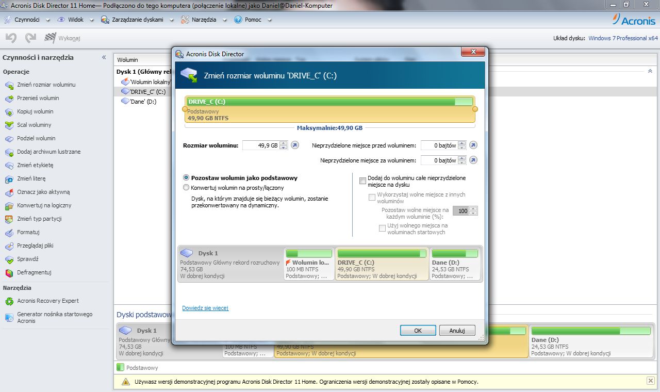Click Dodaj archiwum lustrzane icon
Screen dimensions: 660x392
(9, 152)
